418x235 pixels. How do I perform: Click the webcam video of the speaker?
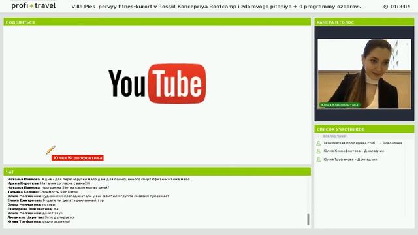click(x=364, y=74)
